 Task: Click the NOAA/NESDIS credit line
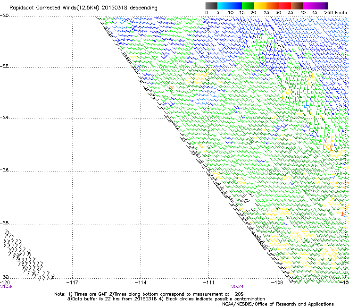point(278,304)
